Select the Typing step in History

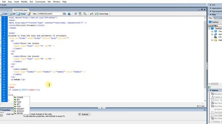216,97
